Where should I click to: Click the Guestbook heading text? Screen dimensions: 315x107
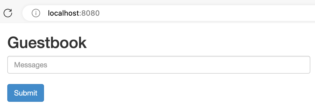click(x=47, y=43)
